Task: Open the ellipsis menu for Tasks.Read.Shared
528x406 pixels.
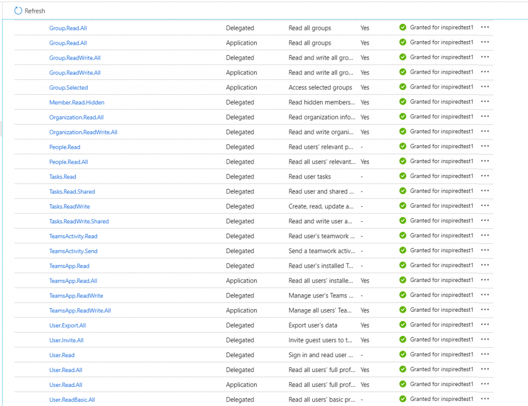Action: (x=485, y=191)
